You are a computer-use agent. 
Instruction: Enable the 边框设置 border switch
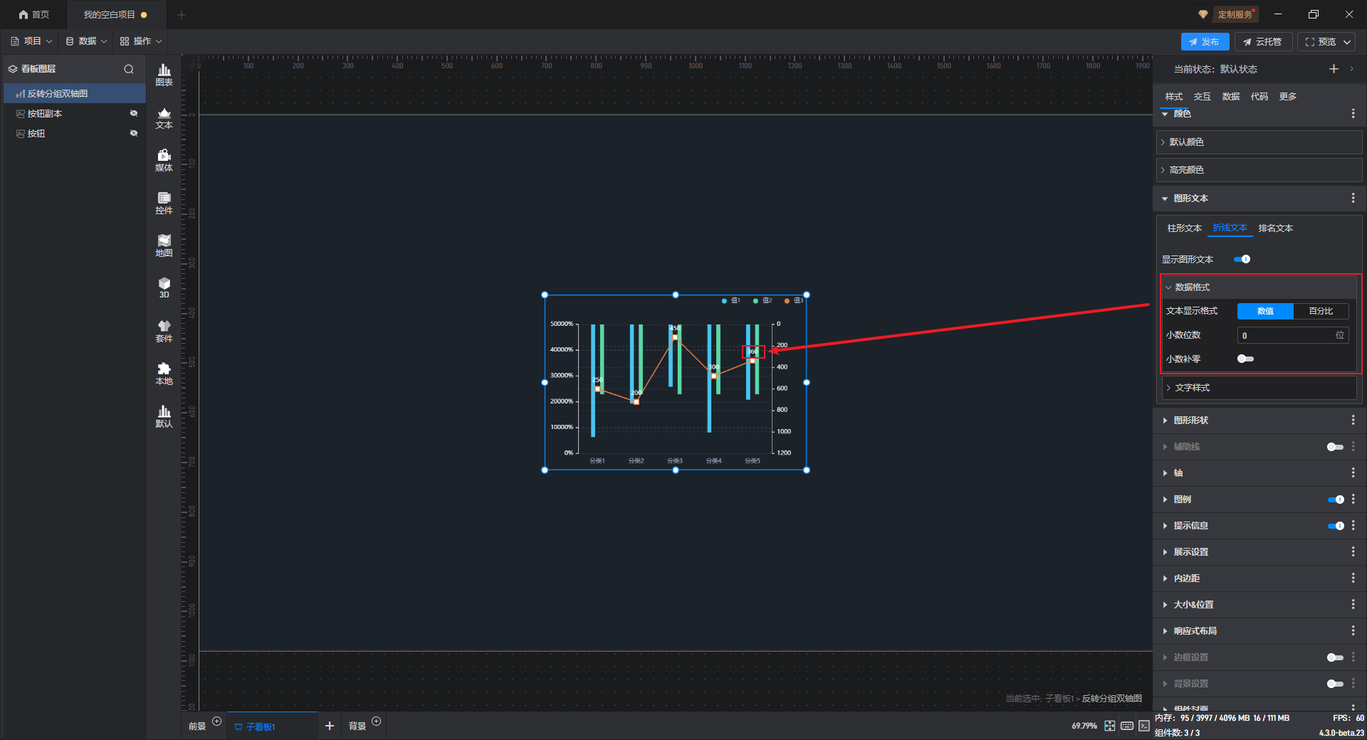click(x=1335, y=657)
